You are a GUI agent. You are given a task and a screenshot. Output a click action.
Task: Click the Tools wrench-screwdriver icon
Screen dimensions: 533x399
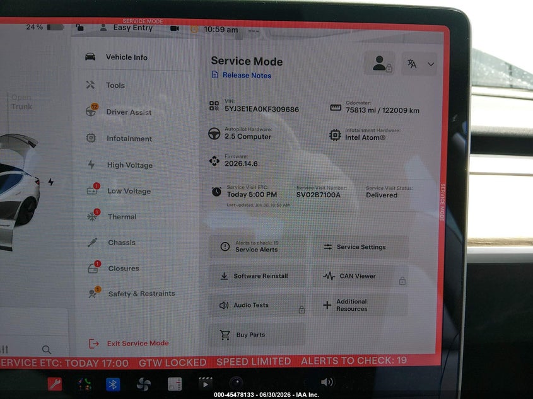coord(90,84)
